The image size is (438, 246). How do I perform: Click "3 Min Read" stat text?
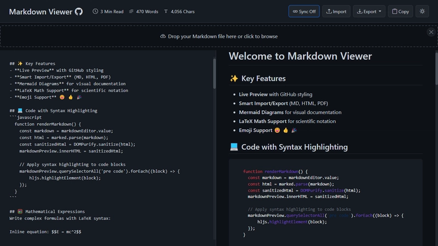tap(112, 11)
